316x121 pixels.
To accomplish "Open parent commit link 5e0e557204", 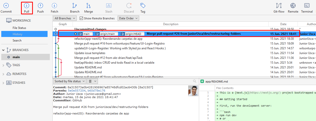I will (x=77, y=91).
